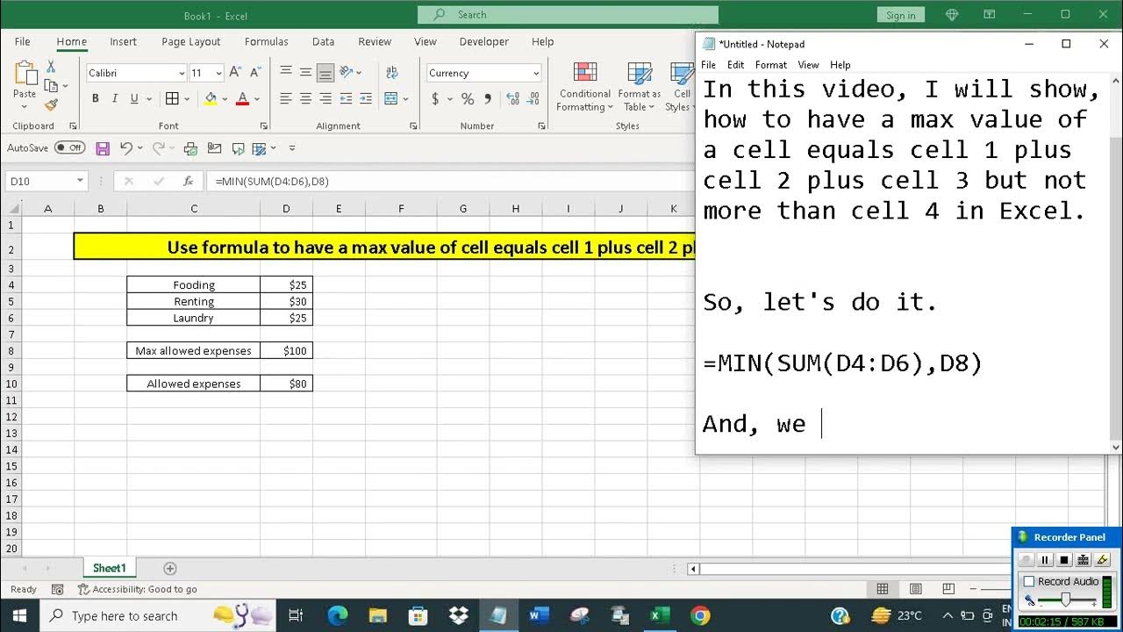Save the workbook with floppy icon
The width and height of the screenshot is (1123, 632).
103,148
